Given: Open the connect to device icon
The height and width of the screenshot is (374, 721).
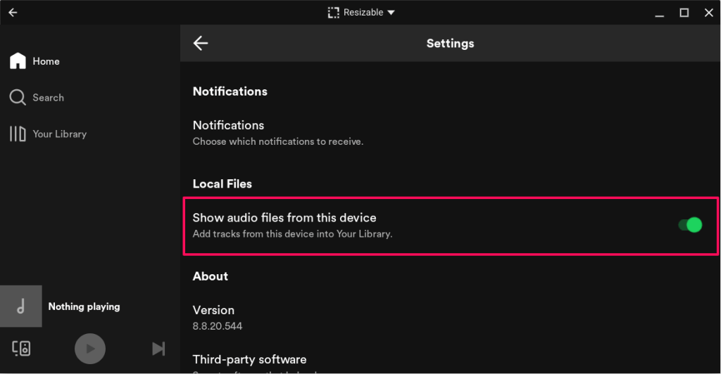Looking at the screenshot, I should coord(21,348).
